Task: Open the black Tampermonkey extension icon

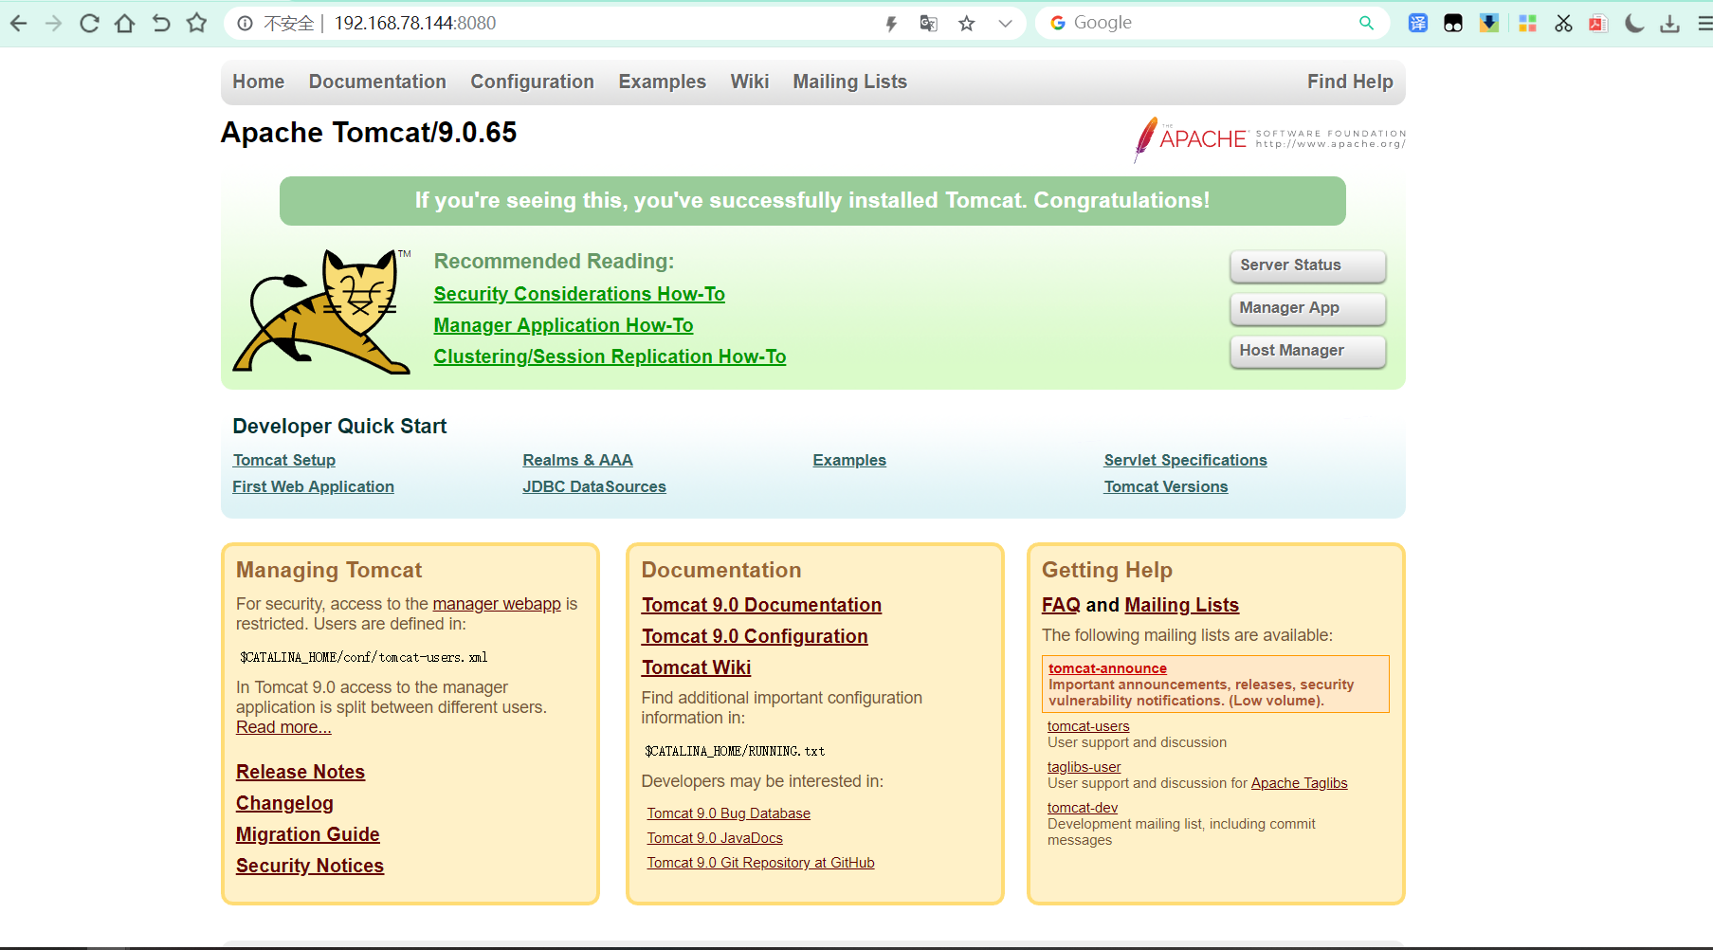Action: [x=1453, y=24]
